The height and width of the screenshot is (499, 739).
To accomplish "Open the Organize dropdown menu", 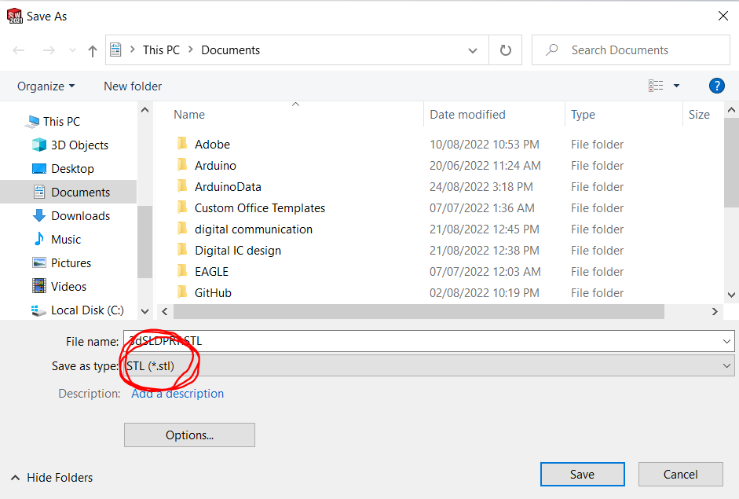I will tap(46, 86).
